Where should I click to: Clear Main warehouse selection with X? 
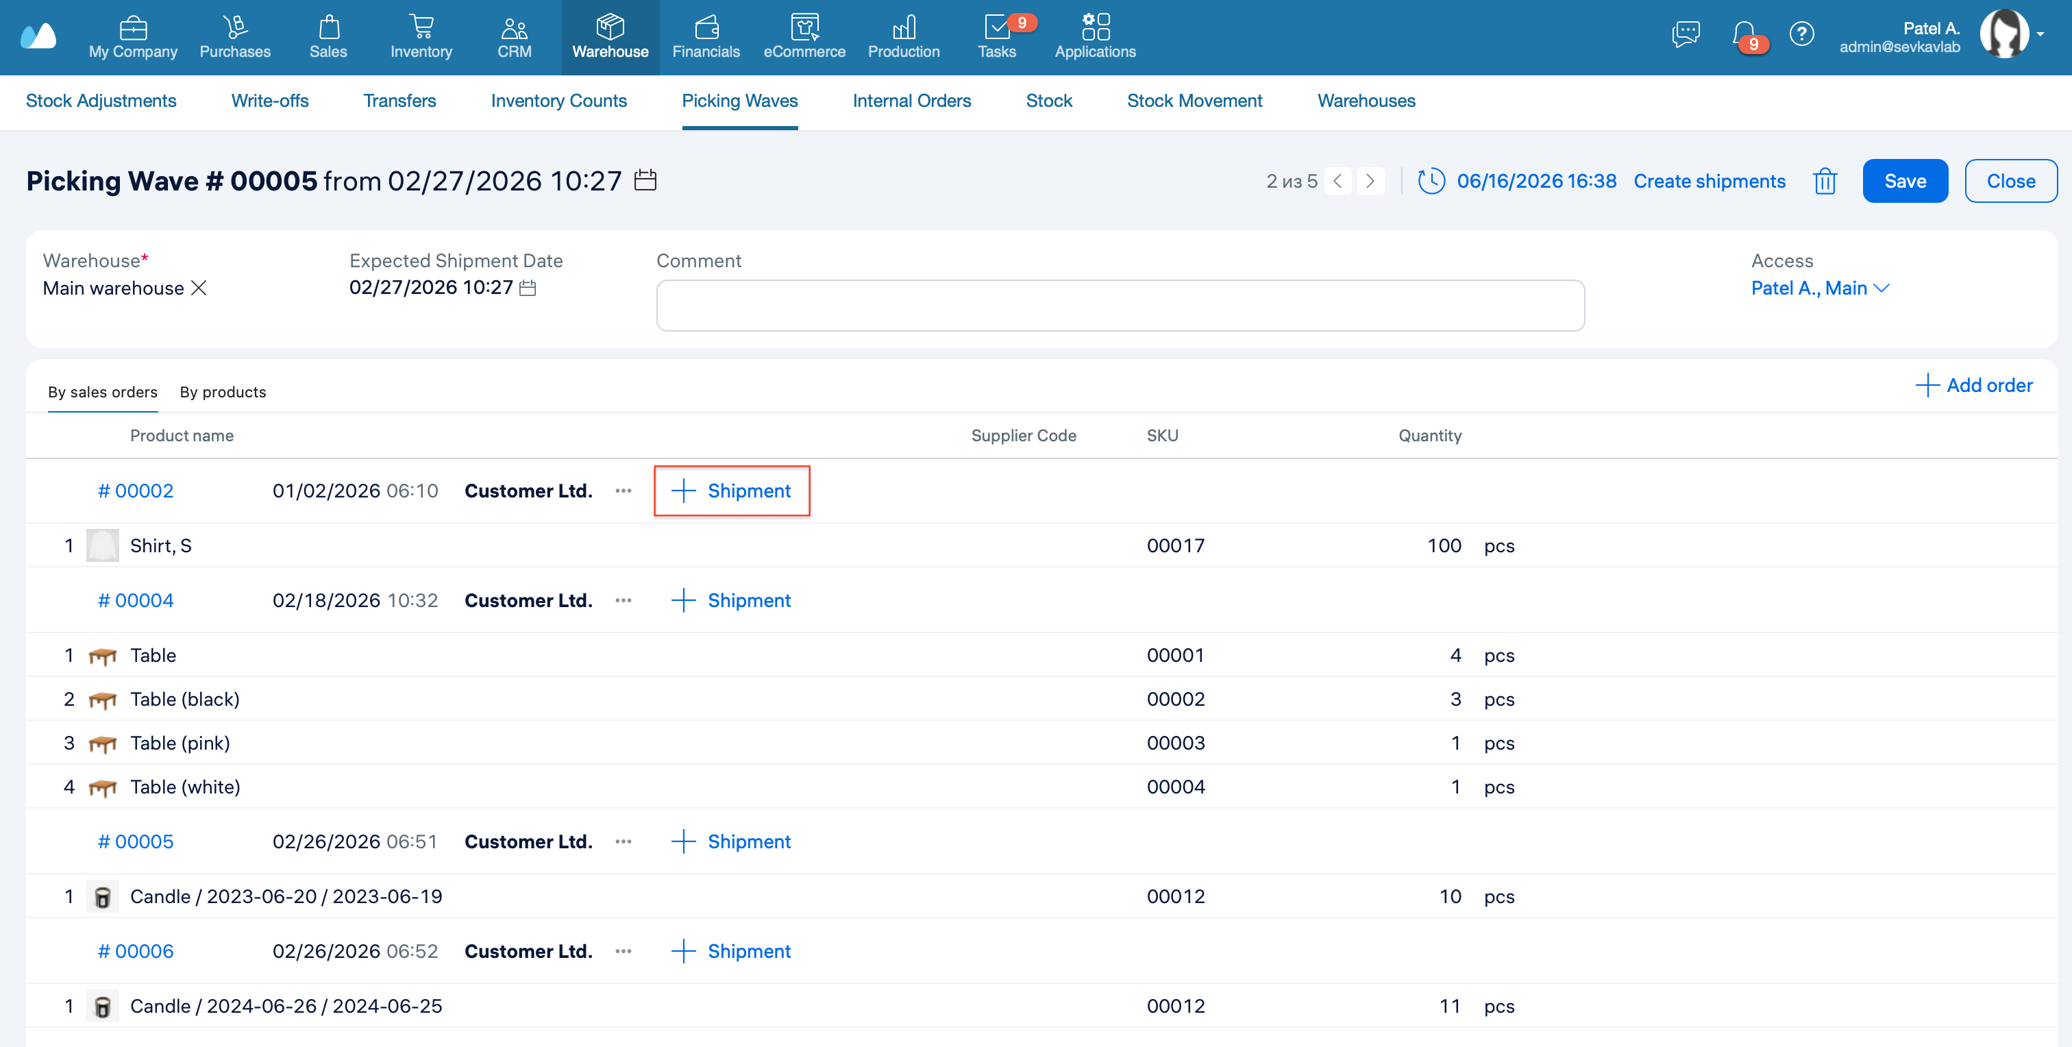tap(199, 288)
